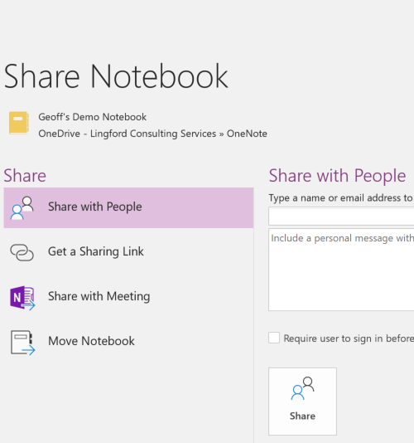The width and height of the screenshot is (414, 443).
Task: Click the Geoff's Demo Notebook name
Action: 93,117
